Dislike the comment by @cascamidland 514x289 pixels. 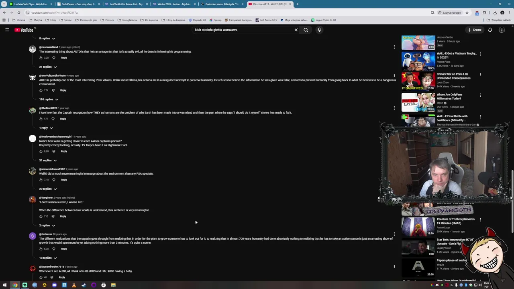pos(54,58)
